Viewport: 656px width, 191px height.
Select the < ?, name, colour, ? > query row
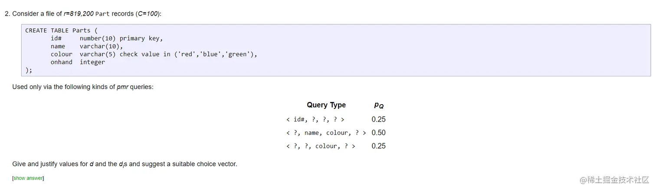point(326,133)
